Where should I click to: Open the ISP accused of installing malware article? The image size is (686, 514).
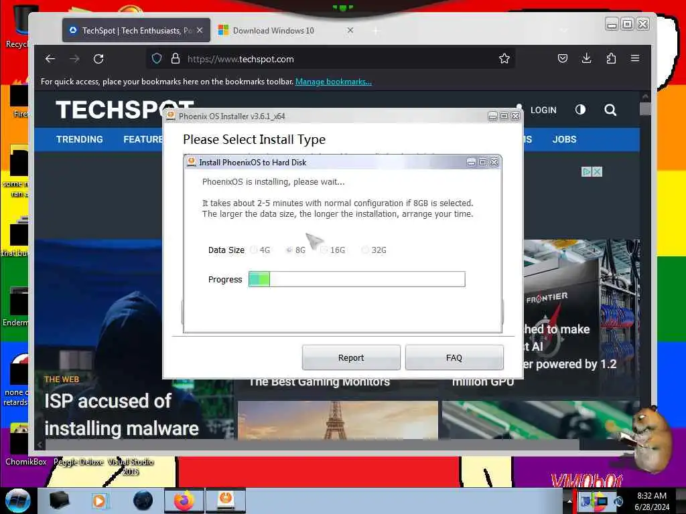pyautogui.click(x=121, y=414)
